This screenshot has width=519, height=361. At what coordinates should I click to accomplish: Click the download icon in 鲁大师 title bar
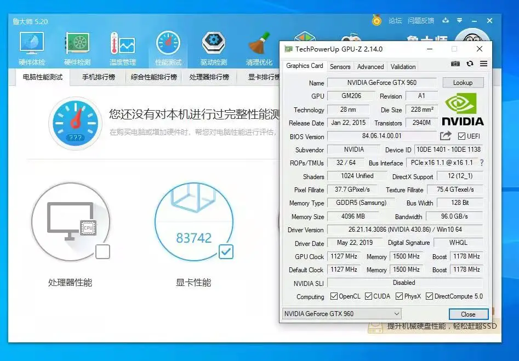[446, 20]
